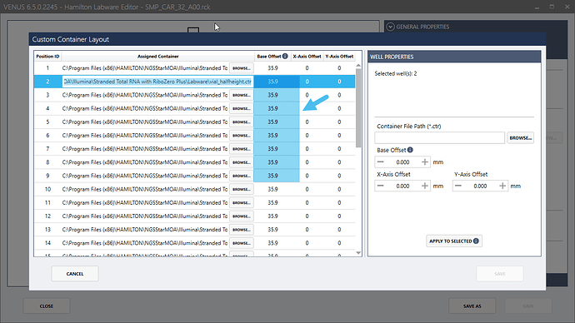Click the 'Selected well(s): 2' text

click(396, 73)
